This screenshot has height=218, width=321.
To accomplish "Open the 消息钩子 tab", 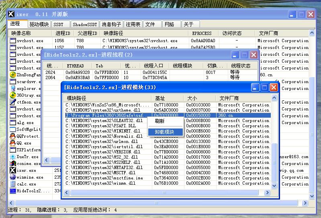I will [x=111, y=24].
